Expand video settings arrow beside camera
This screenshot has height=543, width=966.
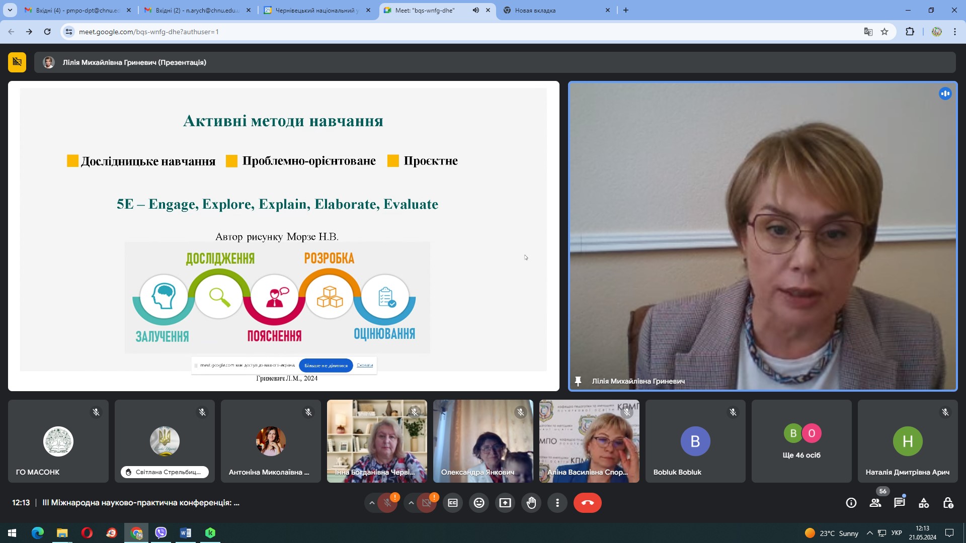[x=411, y=503]
